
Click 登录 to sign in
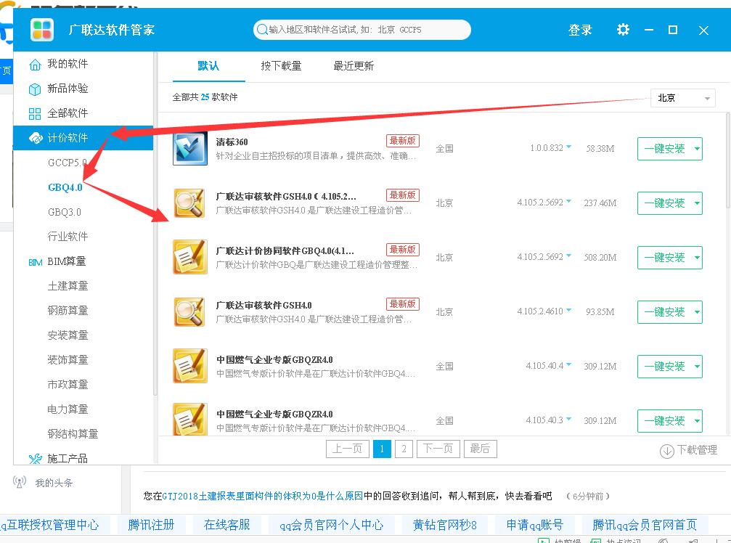coord(580,30)
